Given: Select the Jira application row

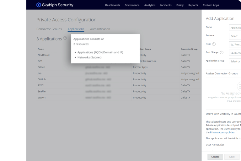Looking at the screenshot, I should click(119, 73).
